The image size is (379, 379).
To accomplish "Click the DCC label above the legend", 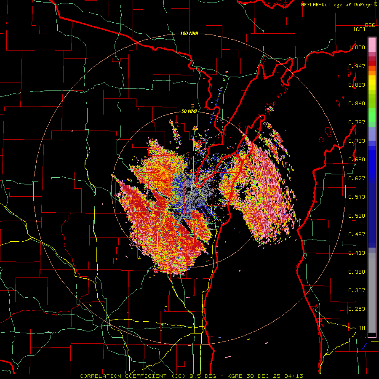I will 370,25.
